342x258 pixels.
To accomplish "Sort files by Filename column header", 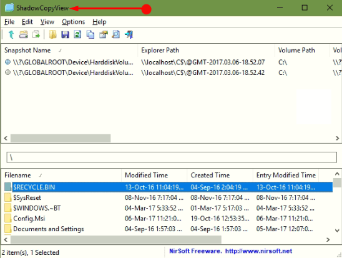I will point(61,175).
